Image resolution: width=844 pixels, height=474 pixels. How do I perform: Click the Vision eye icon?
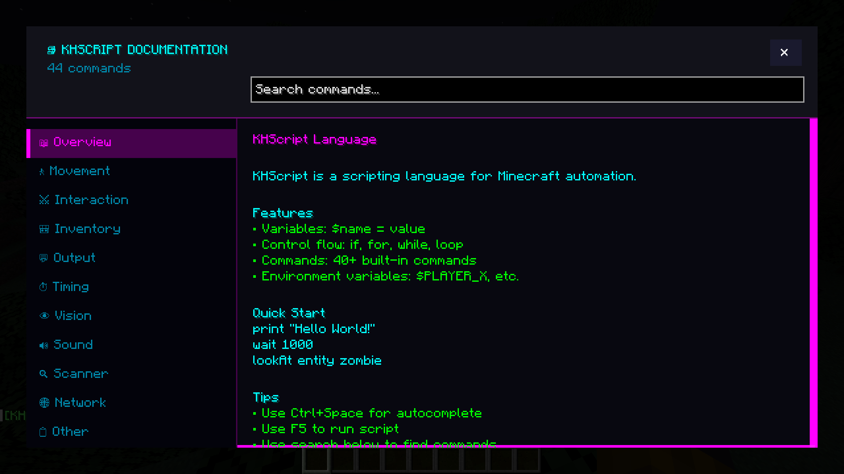pyautogui.click(x=44, y=316)
